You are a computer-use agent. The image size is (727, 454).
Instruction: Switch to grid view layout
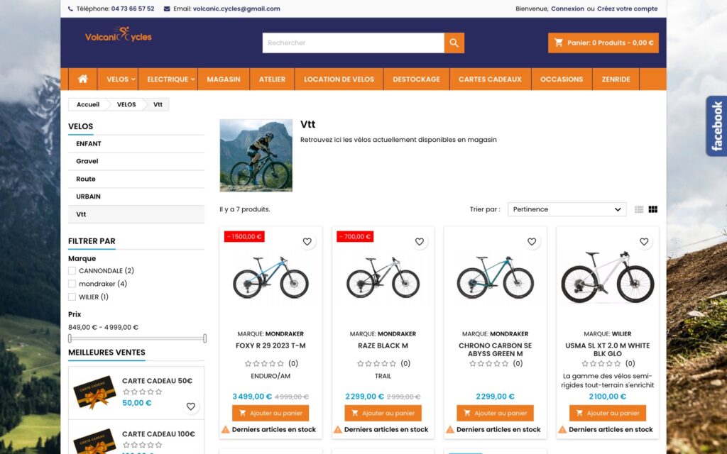(x=653, y=209)
